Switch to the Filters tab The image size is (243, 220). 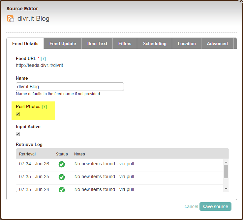coord(125,43)
